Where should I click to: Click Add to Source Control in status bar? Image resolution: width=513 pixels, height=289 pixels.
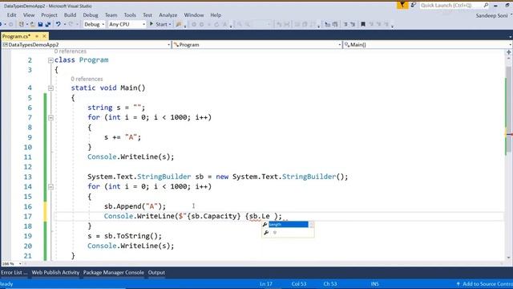[x=484, y=283]
